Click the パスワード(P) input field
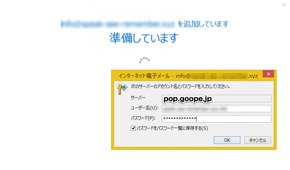The width and height of the screenshot is (290, 170). [217, 119]
